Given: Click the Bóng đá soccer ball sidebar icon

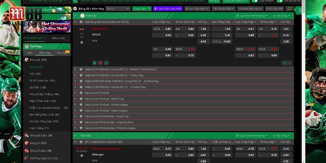Looking at the screenshot, I should tap(27, 60).
